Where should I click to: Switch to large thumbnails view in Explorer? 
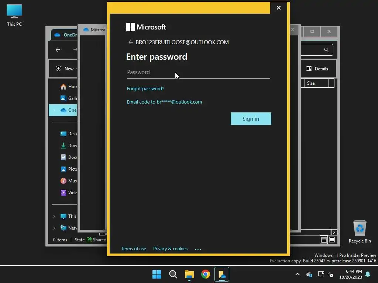(x=332, y=240)
